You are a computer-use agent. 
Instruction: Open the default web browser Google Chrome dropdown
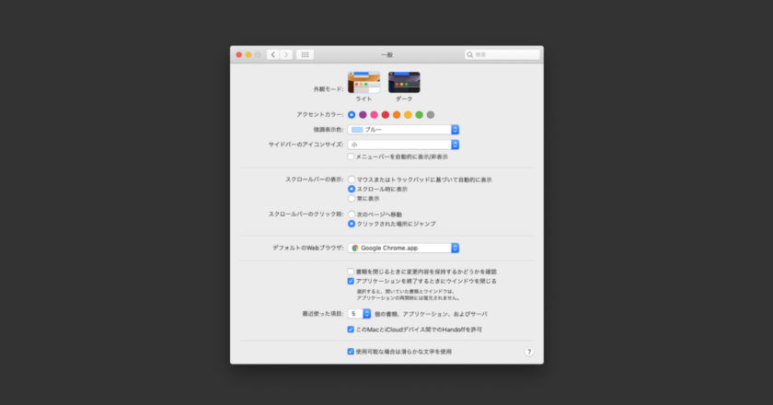click(x=404, y=249)
